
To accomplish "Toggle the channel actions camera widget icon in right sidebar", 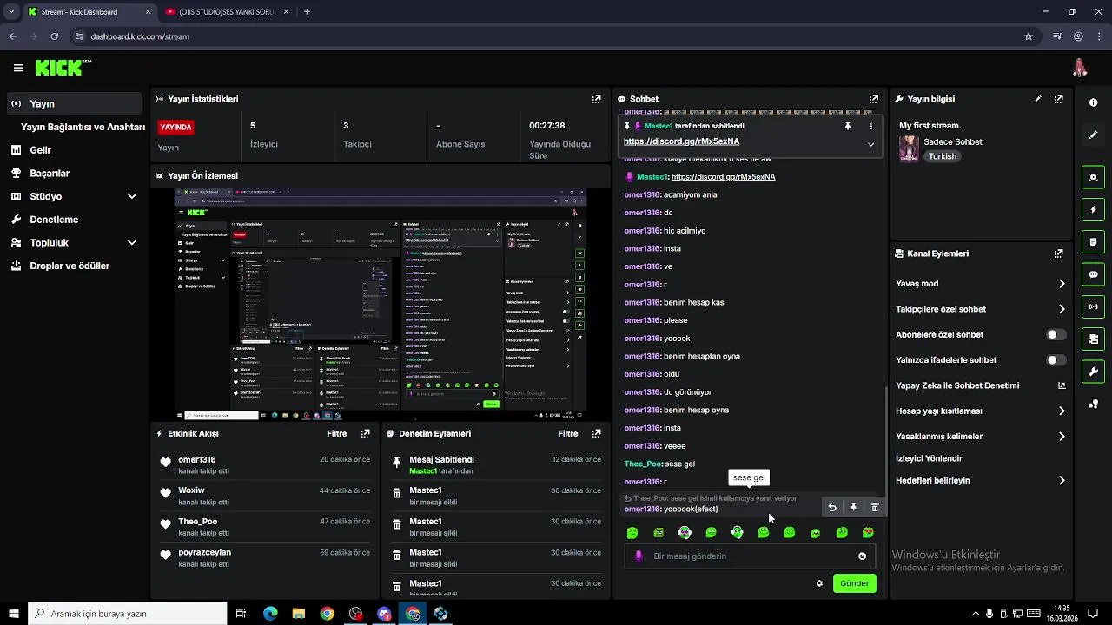I will (x=1093, y=339).
